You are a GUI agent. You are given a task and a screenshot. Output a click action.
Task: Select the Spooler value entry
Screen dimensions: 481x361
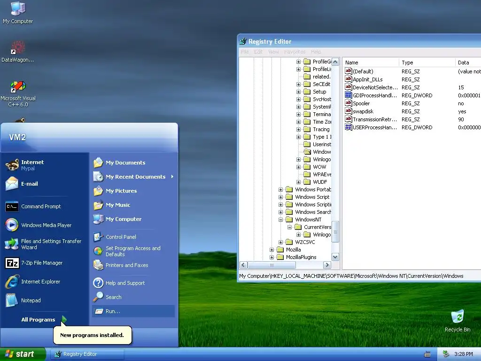tap(361, 103)
